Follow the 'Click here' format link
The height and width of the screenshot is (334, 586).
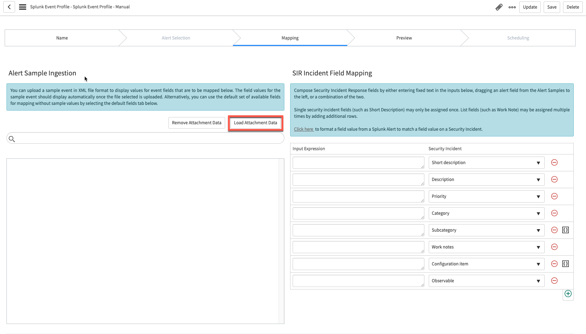click(304, 129)
